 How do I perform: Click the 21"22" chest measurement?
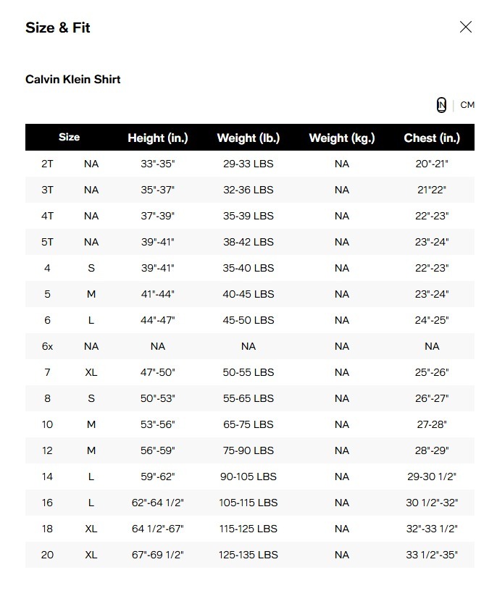pos(432,190)
